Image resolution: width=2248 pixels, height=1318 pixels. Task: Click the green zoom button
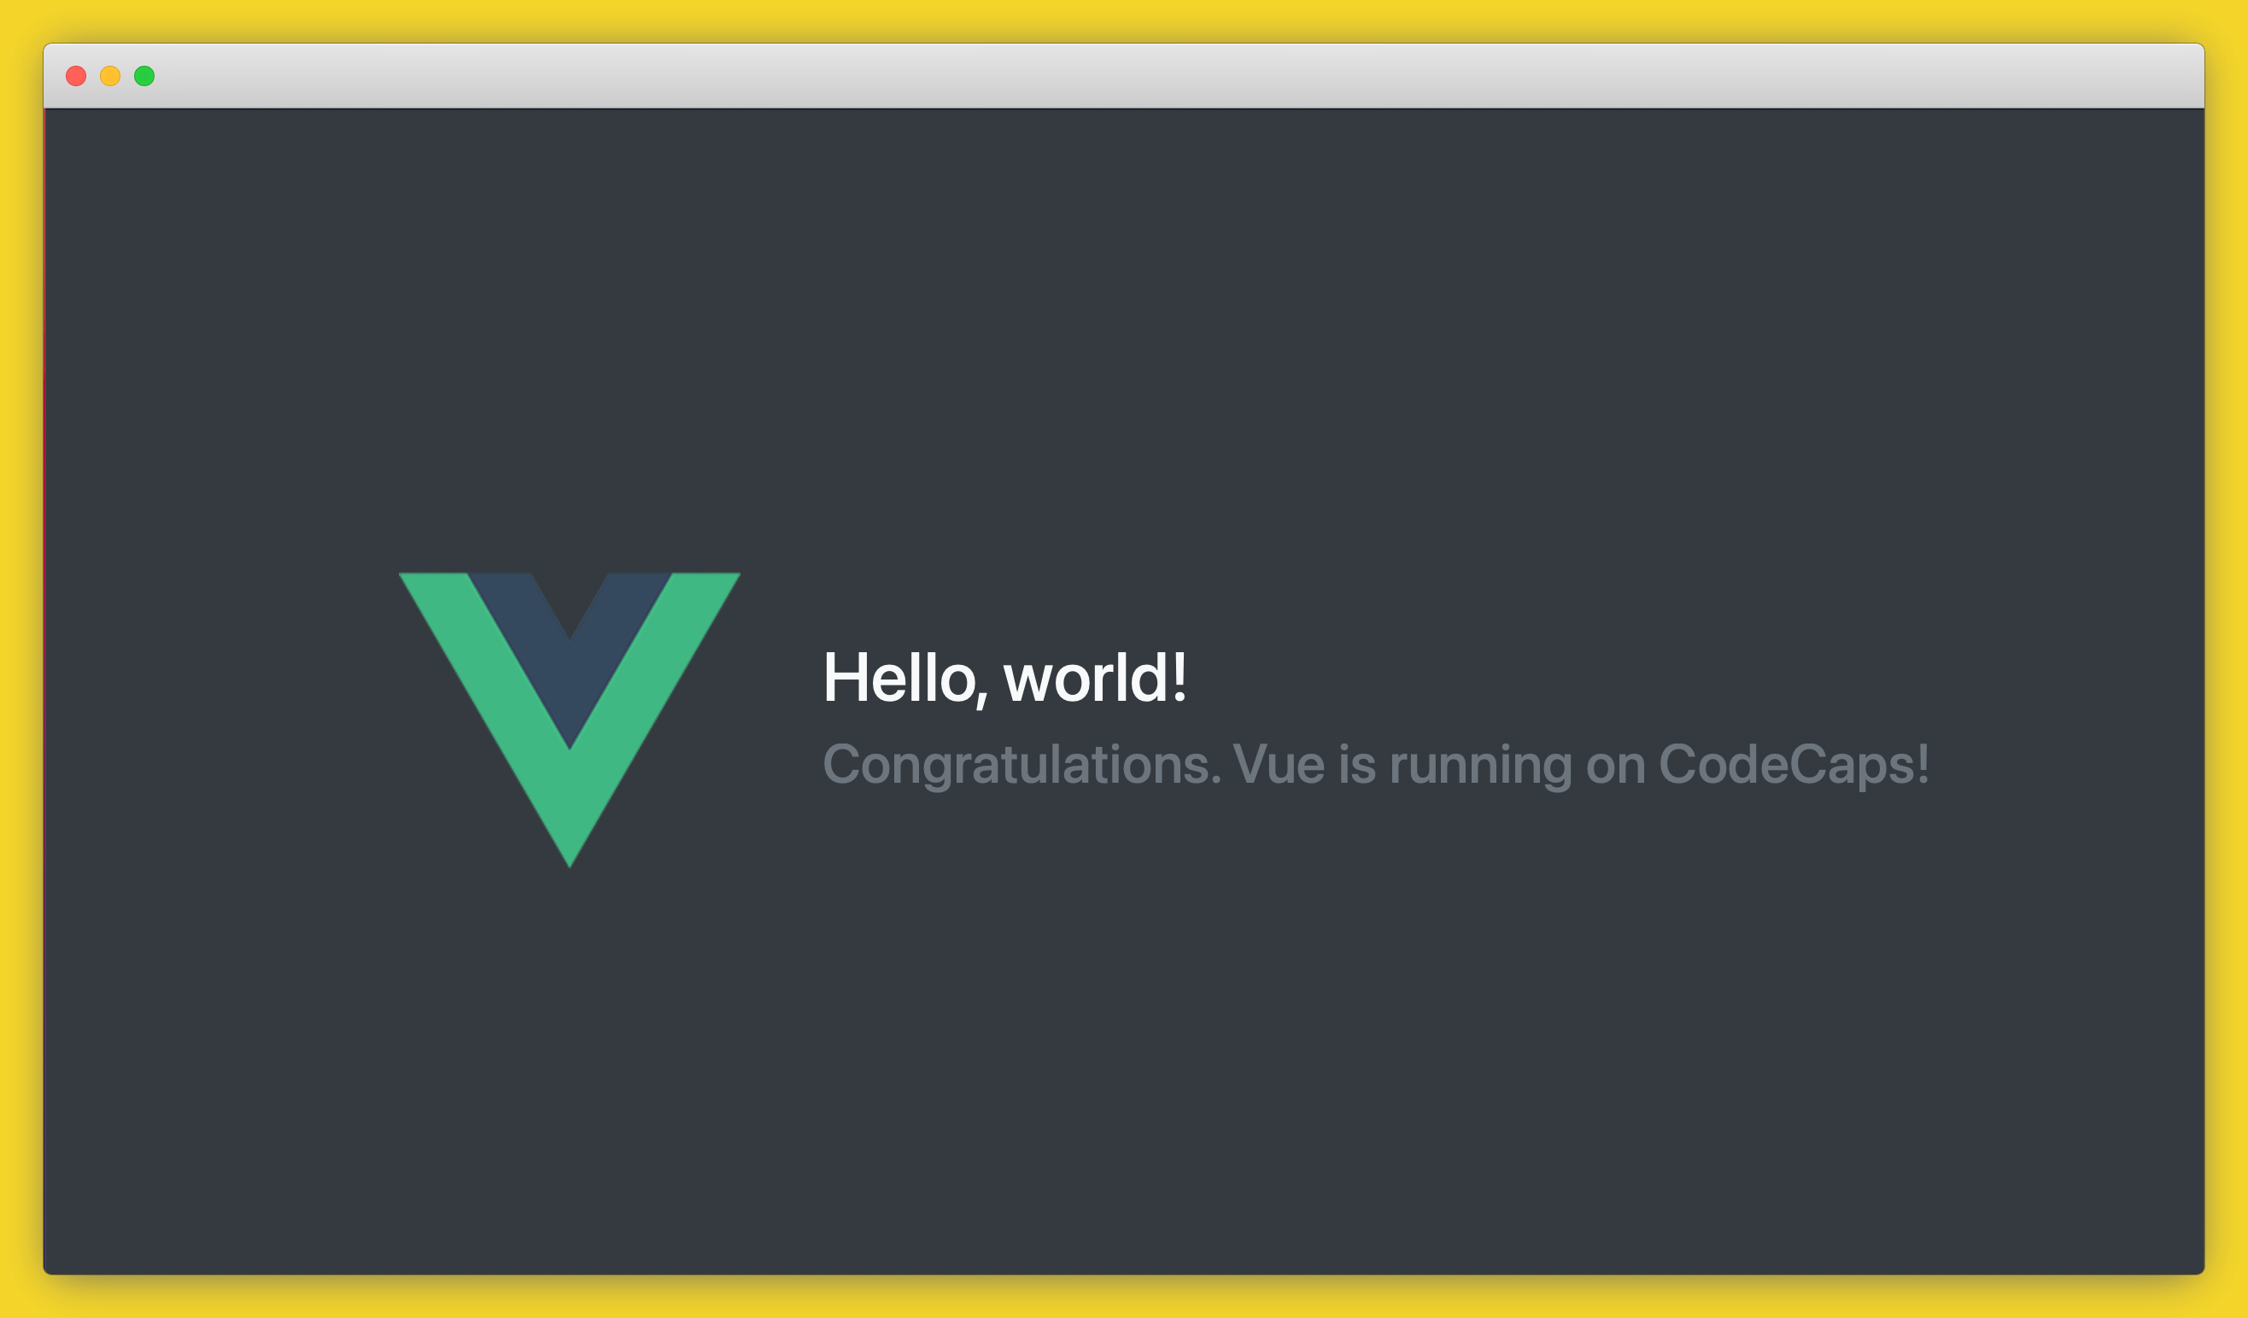[143, 77]
